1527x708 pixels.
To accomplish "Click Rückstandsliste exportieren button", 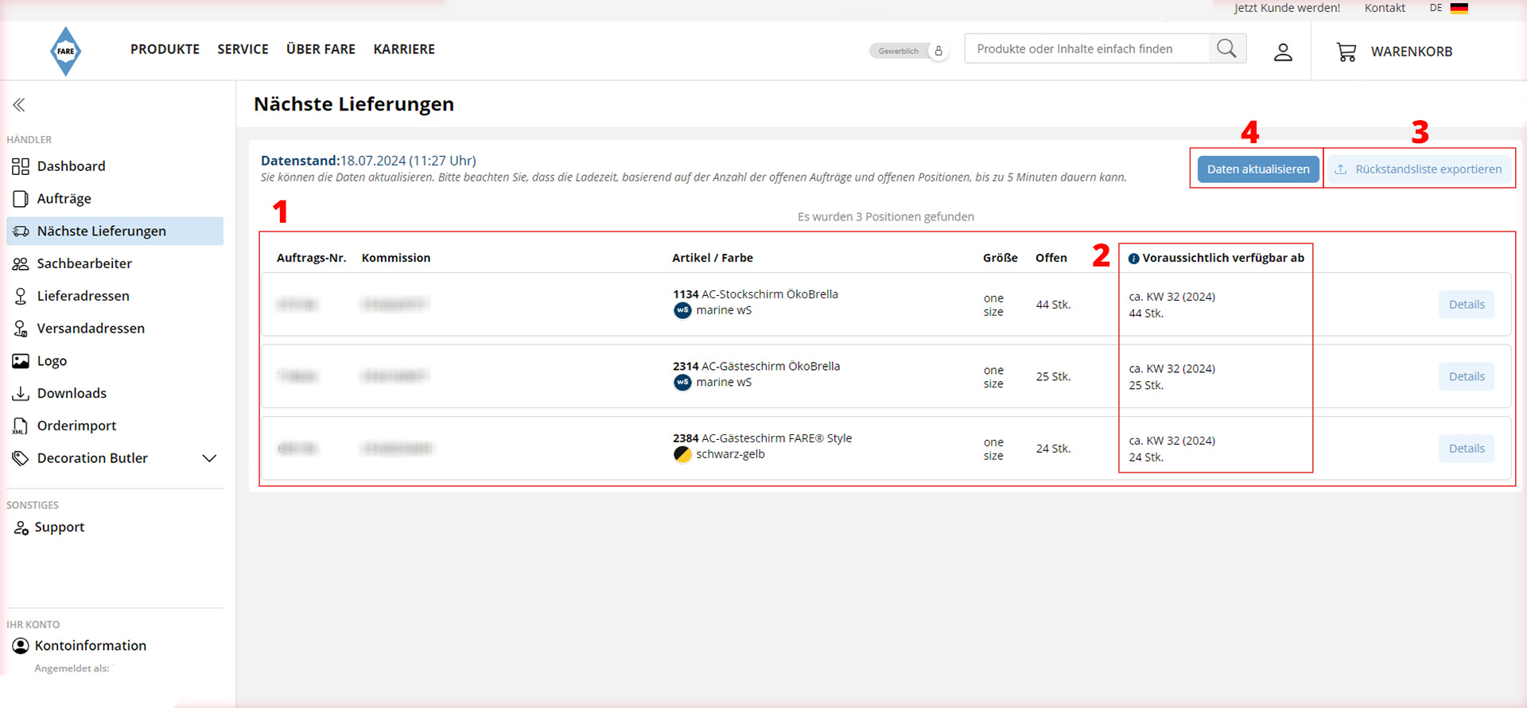I will point(1420,169).
